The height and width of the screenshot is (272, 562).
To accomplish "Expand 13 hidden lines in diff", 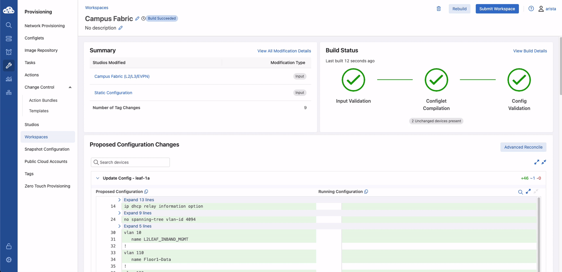I will (139, 200).
